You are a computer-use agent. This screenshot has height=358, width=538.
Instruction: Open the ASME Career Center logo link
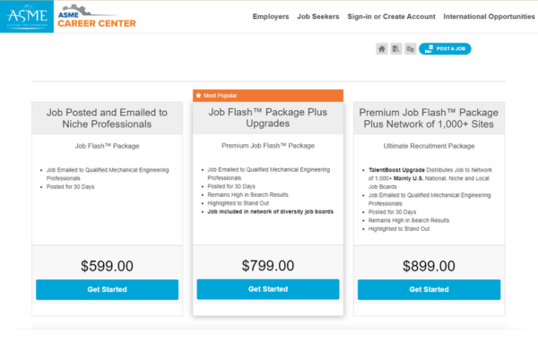97,16
